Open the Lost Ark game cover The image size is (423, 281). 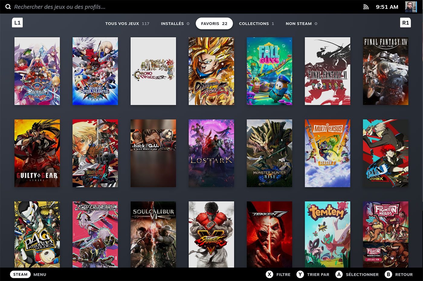211,153
